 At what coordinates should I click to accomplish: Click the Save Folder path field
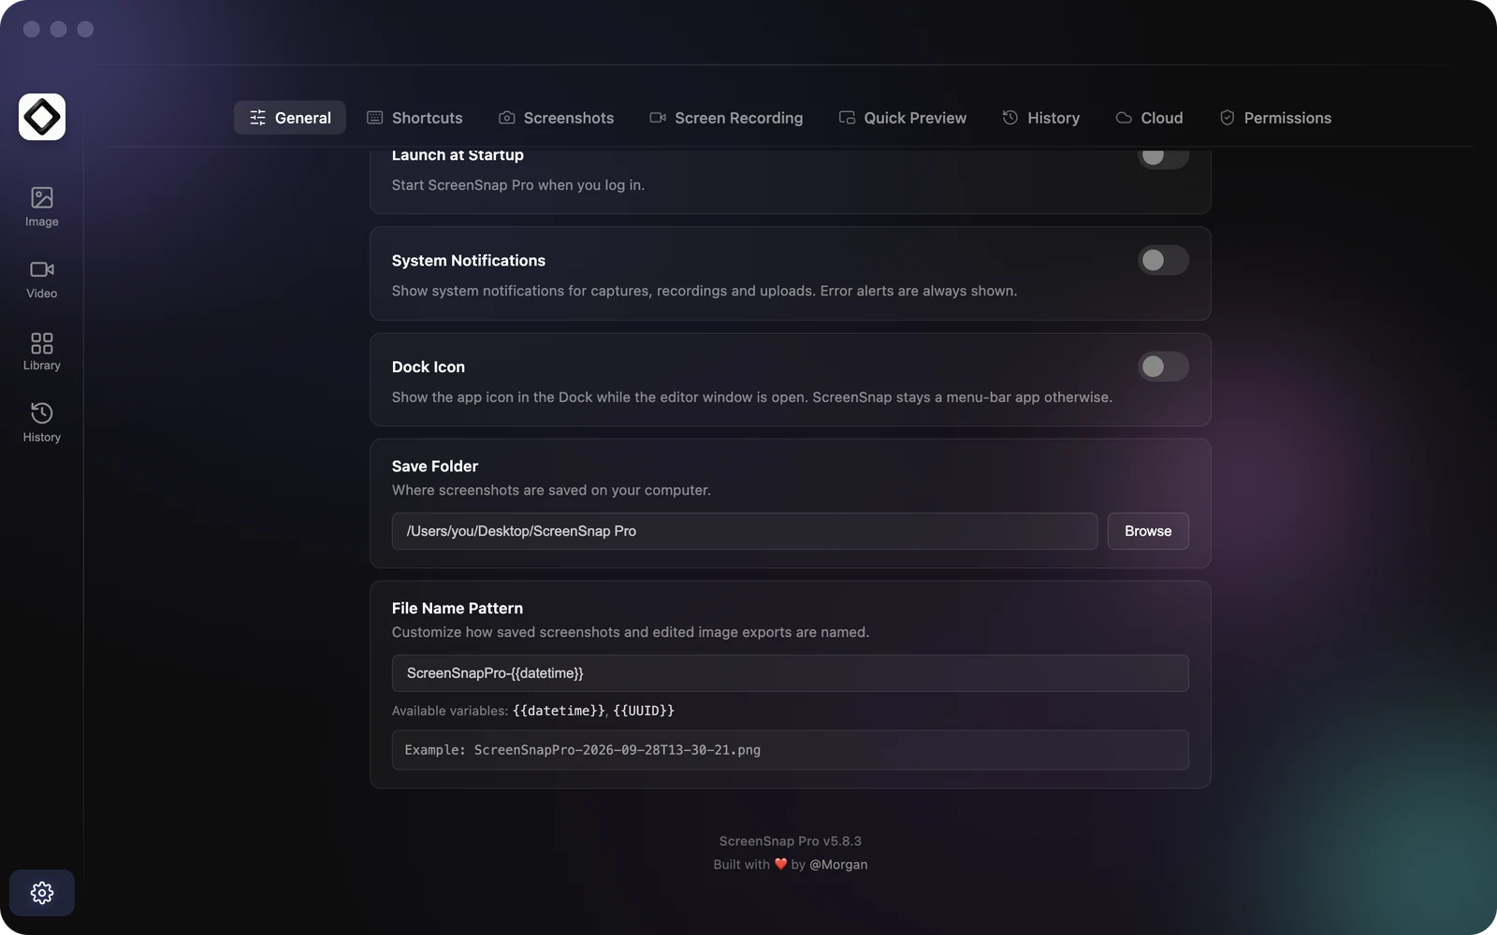click(x=745, y=531)
